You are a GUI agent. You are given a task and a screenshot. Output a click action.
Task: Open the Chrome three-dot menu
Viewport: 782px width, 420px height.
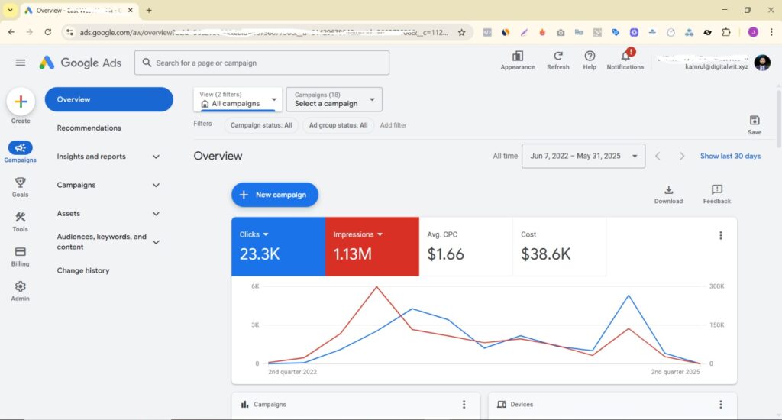tap(771, 32)
